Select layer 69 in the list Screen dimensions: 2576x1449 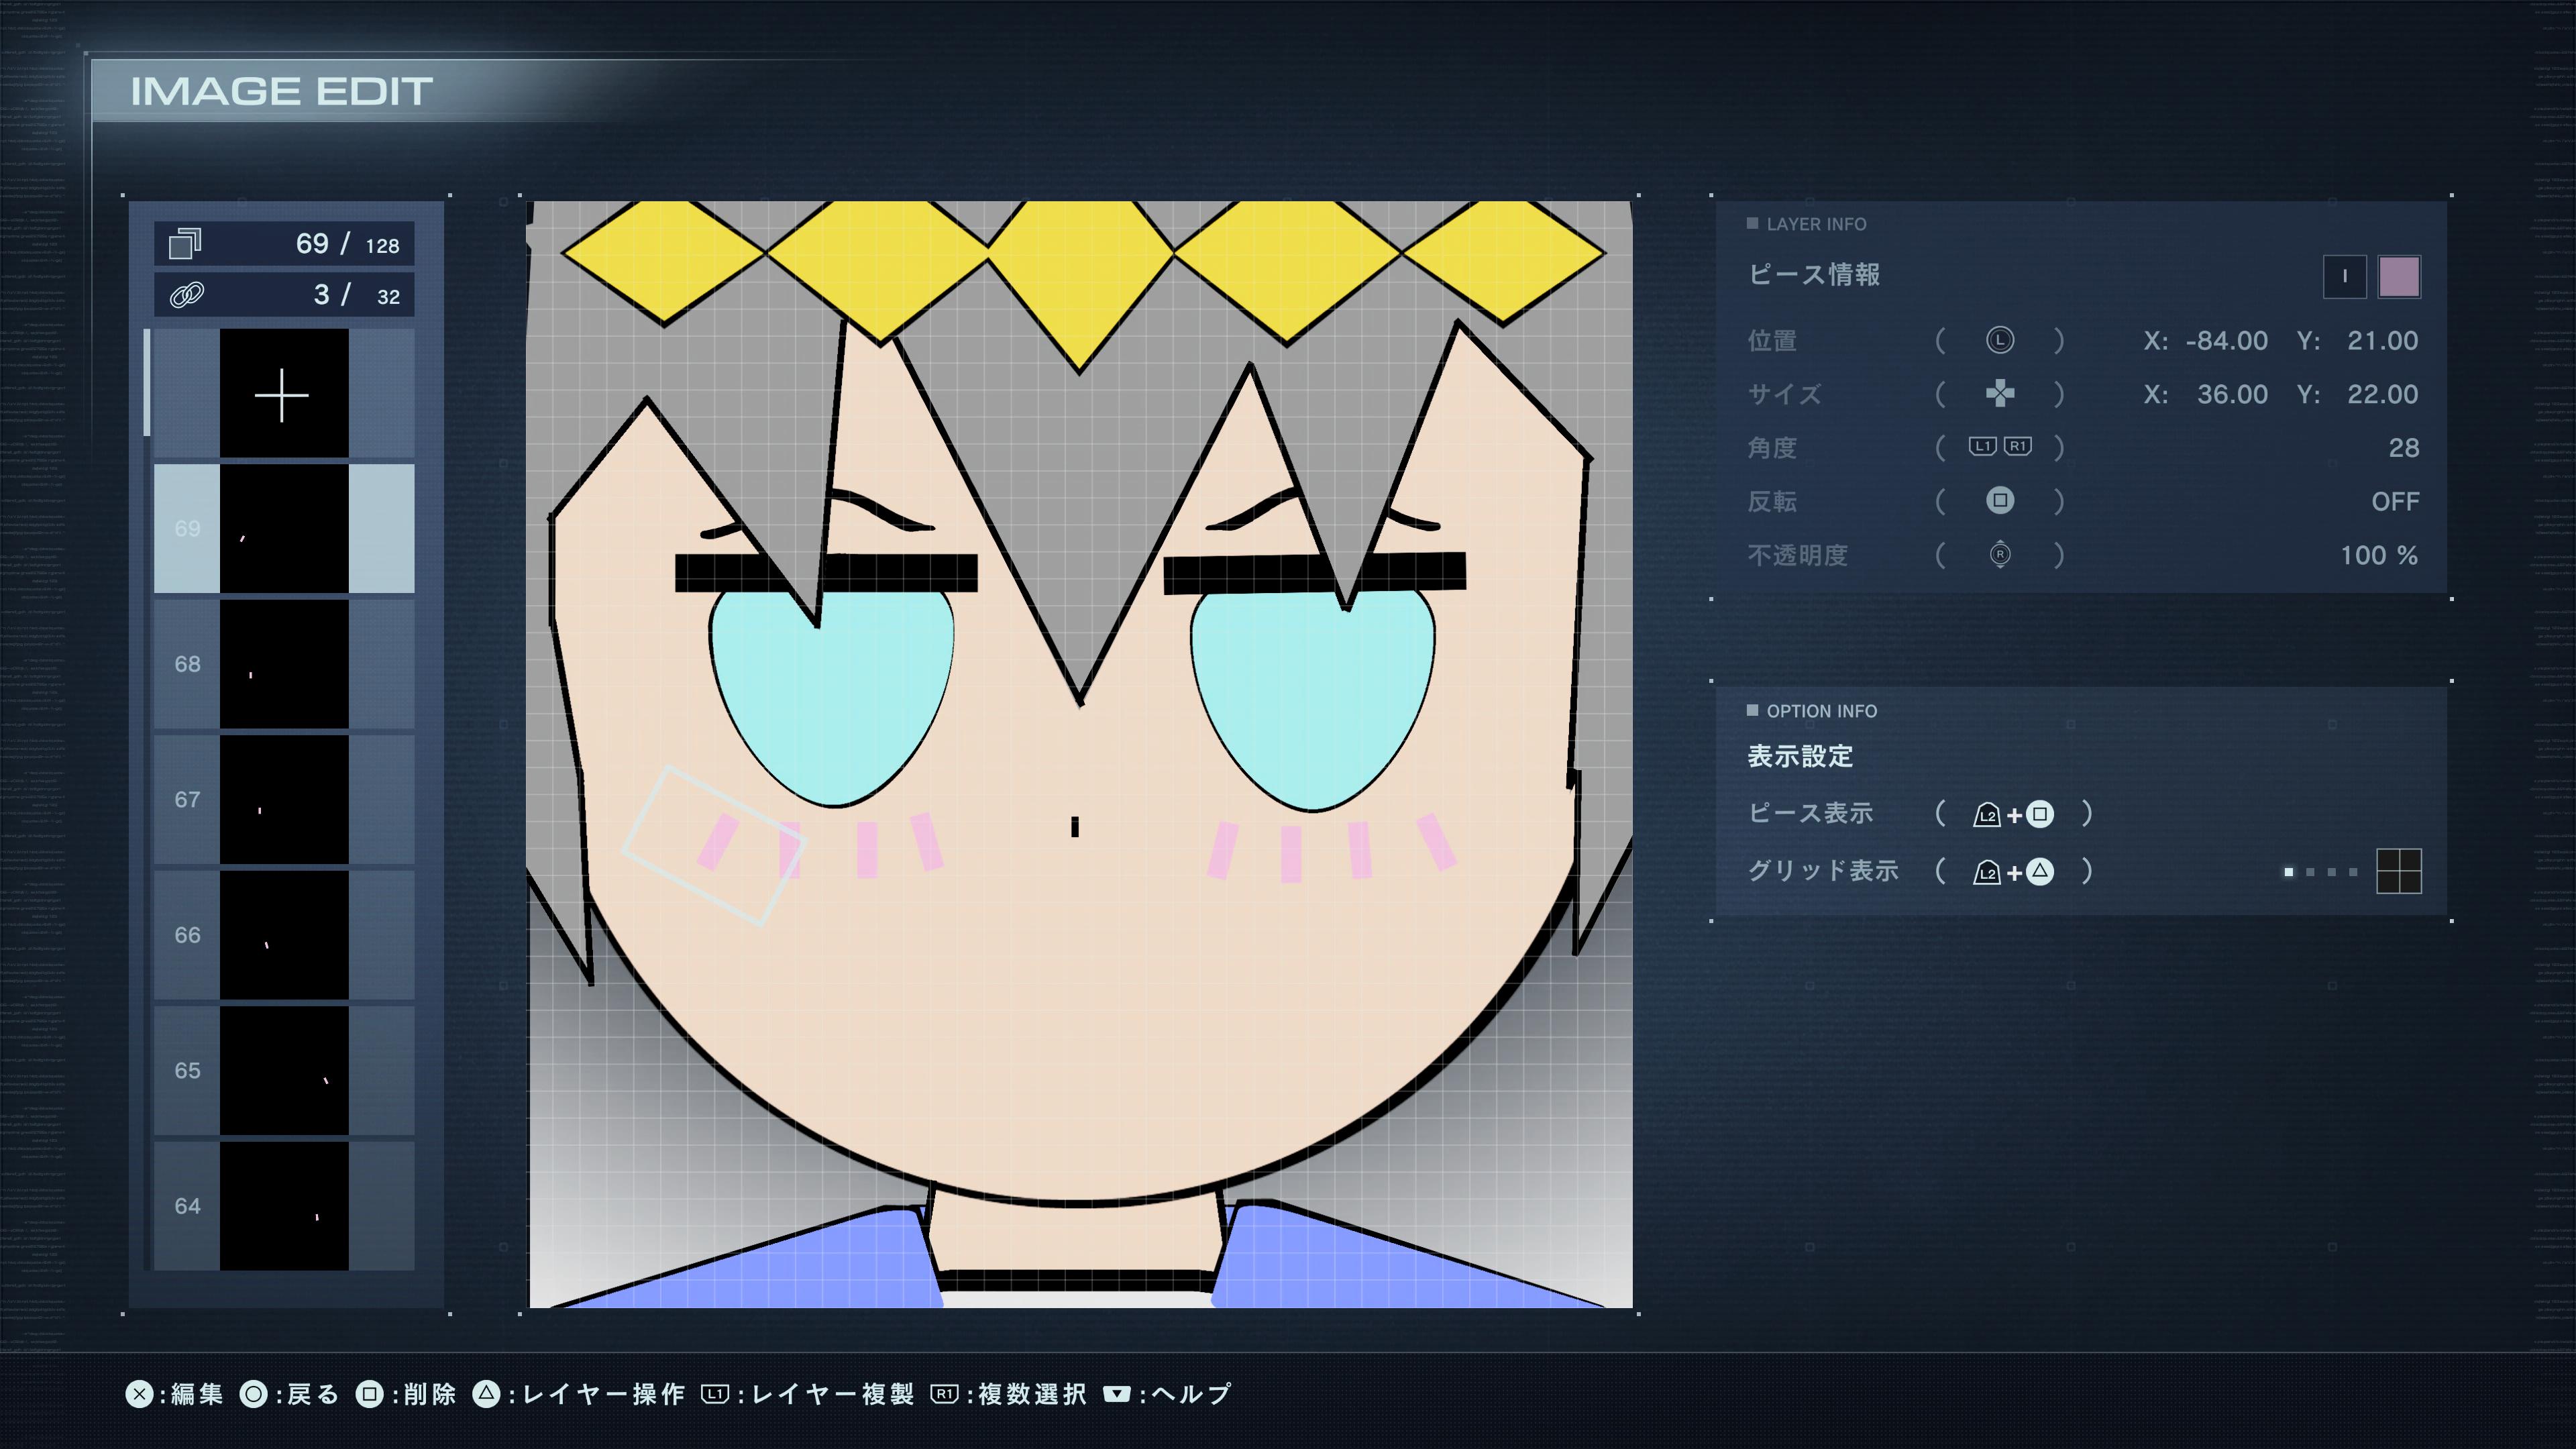click(x=284, y=528)
